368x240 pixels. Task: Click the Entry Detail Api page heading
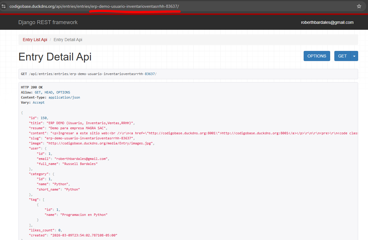coord(55,57)
